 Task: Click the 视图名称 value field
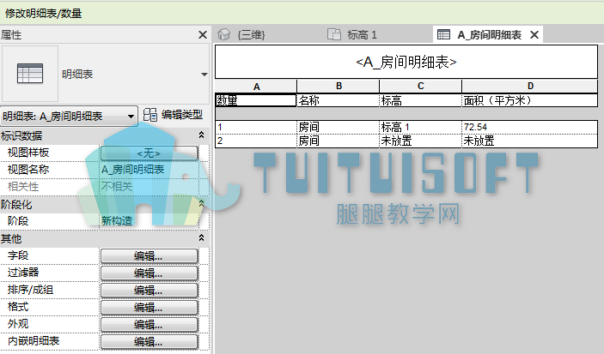[149, 170]
